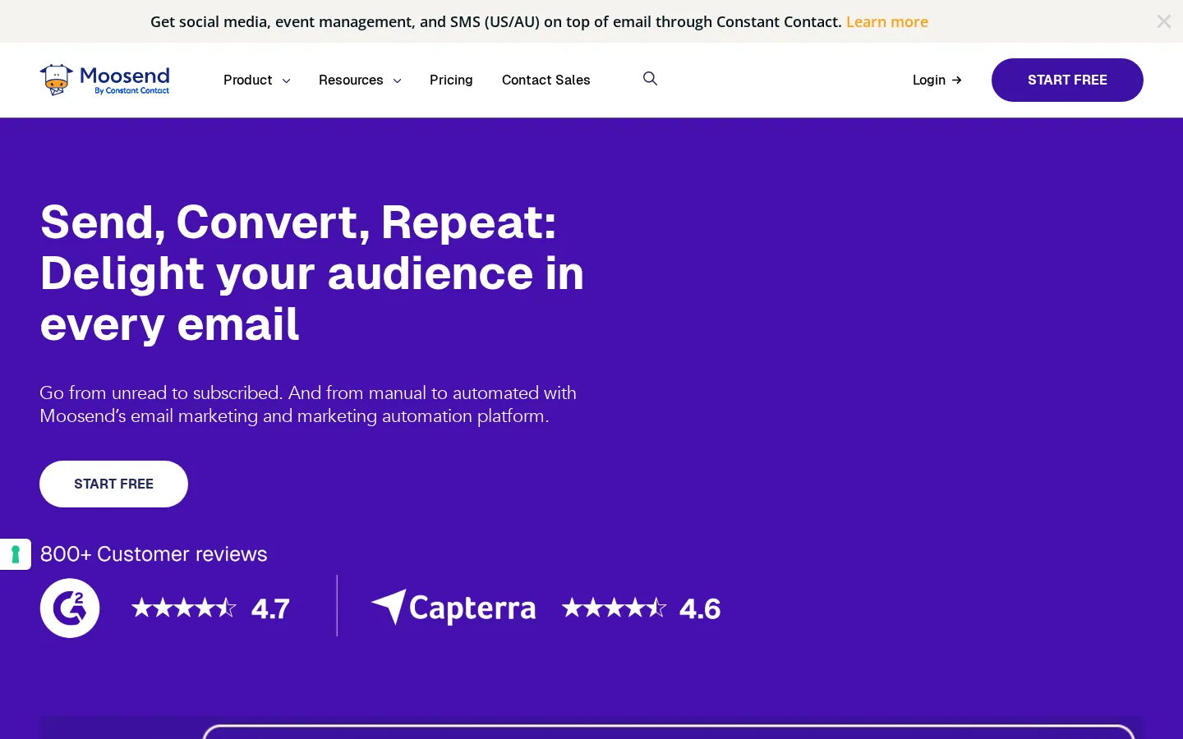Expand the Product menu chevron
Screen dimensions: 1183x739
tap(286, 80)
